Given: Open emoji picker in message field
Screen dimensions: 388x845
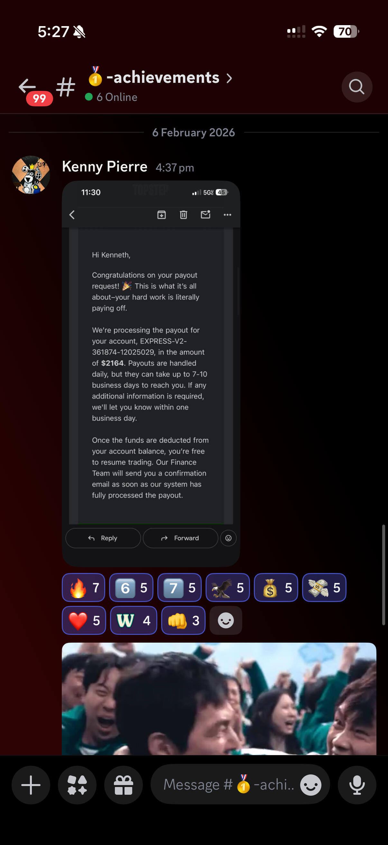Looking at the screenshot, I should click(x=310, y=785).
